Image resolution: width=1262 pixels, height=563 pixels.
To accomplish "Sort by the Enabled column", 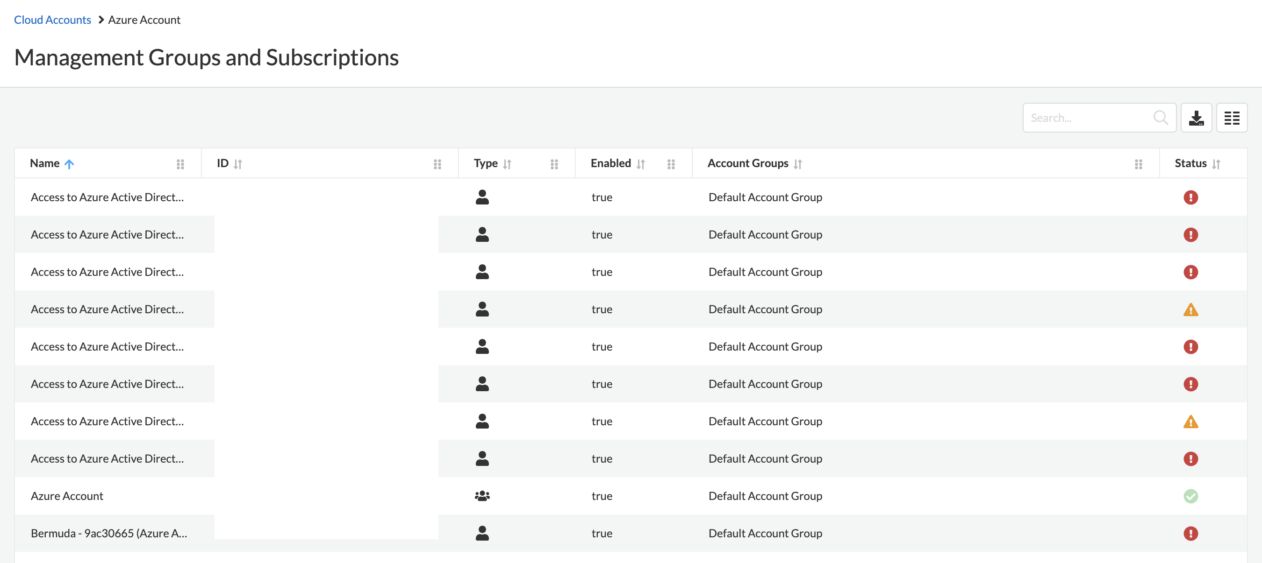I will click(640, 164).
